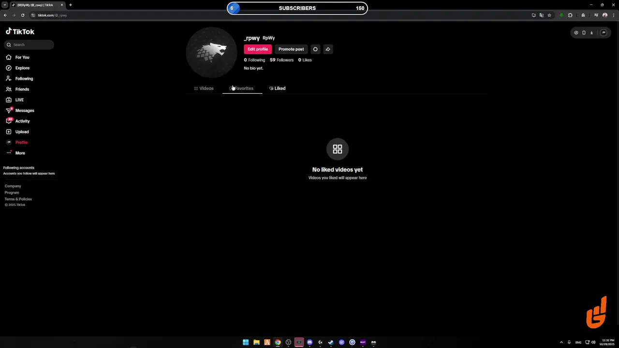The height and width of the screenshot is (348, 619).
Task: Click the compass icon in floating toolbar
Action: click(576, 32)
